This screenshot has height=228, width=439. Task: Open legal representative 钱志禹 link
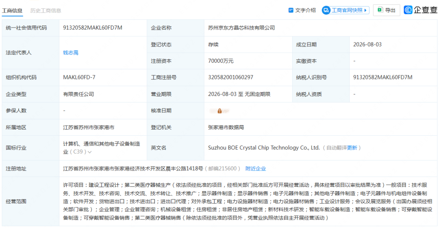(x=71, y=53)
